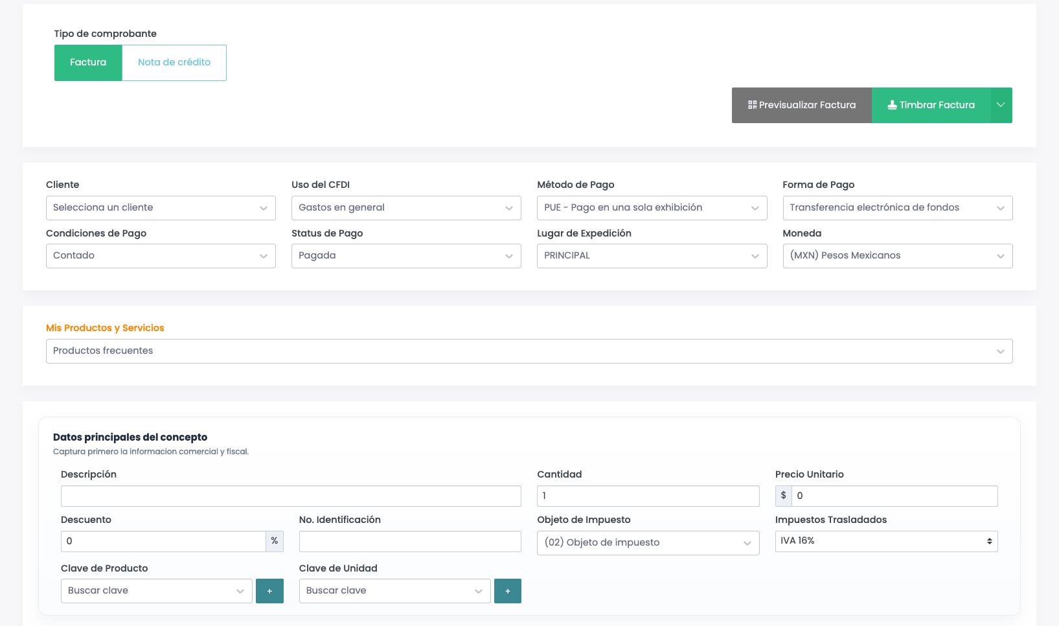Click the plus button next to Clave de Producto

[269, 591]
